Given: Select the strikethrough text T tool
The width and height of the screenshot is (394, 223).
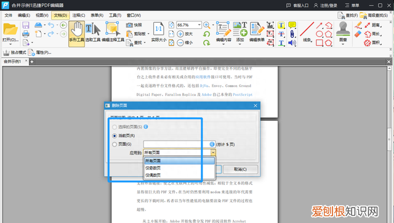Looking at the screenshot, I should click(x=281, y=34).
